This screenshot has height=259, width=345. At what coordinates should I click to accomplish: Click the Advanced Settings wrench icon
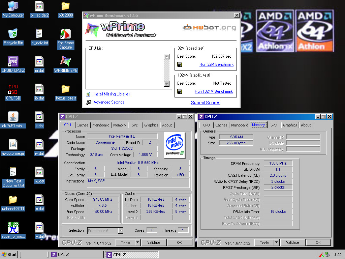coord(88,103)
